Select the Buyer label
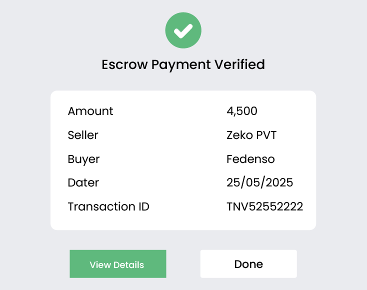This screenshot has height=290, width=367. click(83, 159)
